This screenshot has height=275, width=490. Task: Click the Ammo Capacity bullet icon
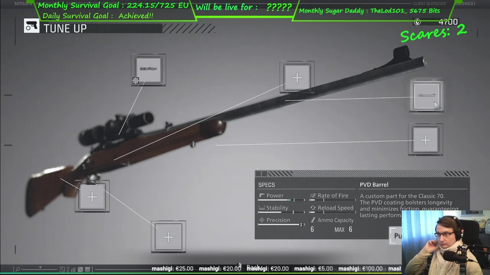[313, 220]
